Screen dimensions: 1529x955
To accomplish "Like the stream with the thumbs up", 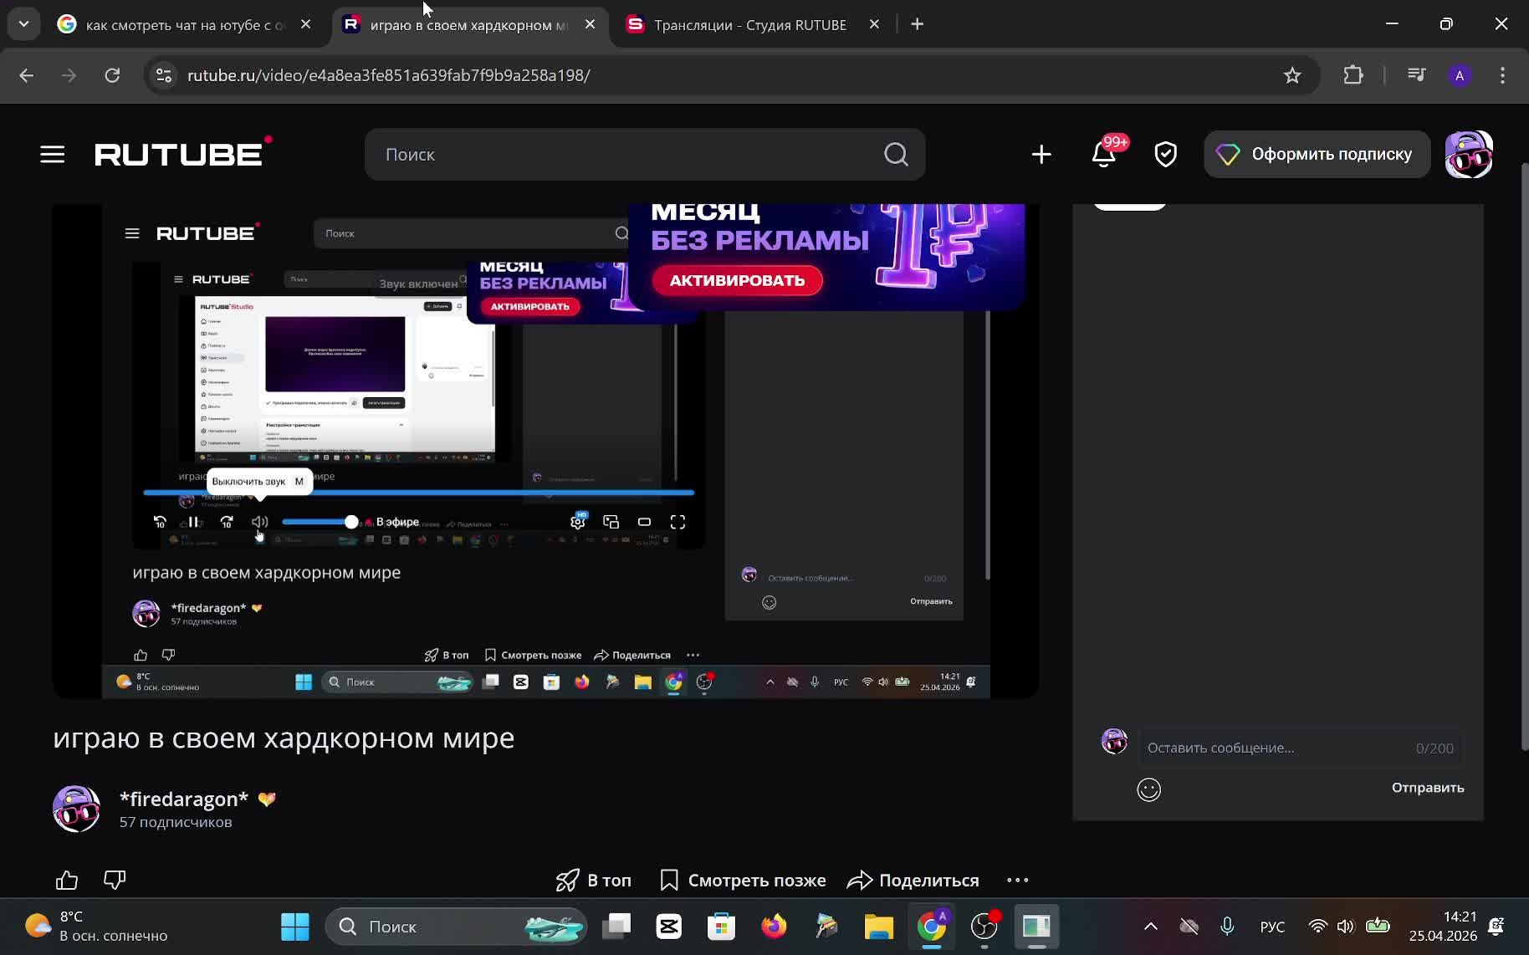I will (x=67, y=881).
